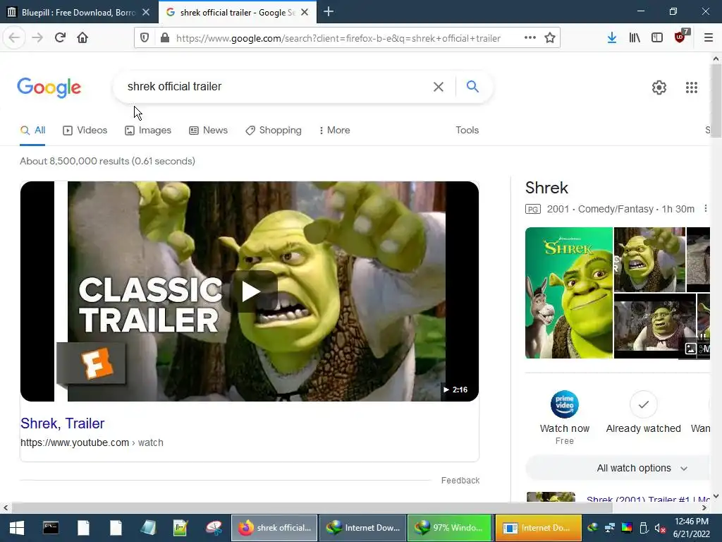Expand the More search categories
Image resolution: width=722 pixels, height=542 pixels.
335,131
